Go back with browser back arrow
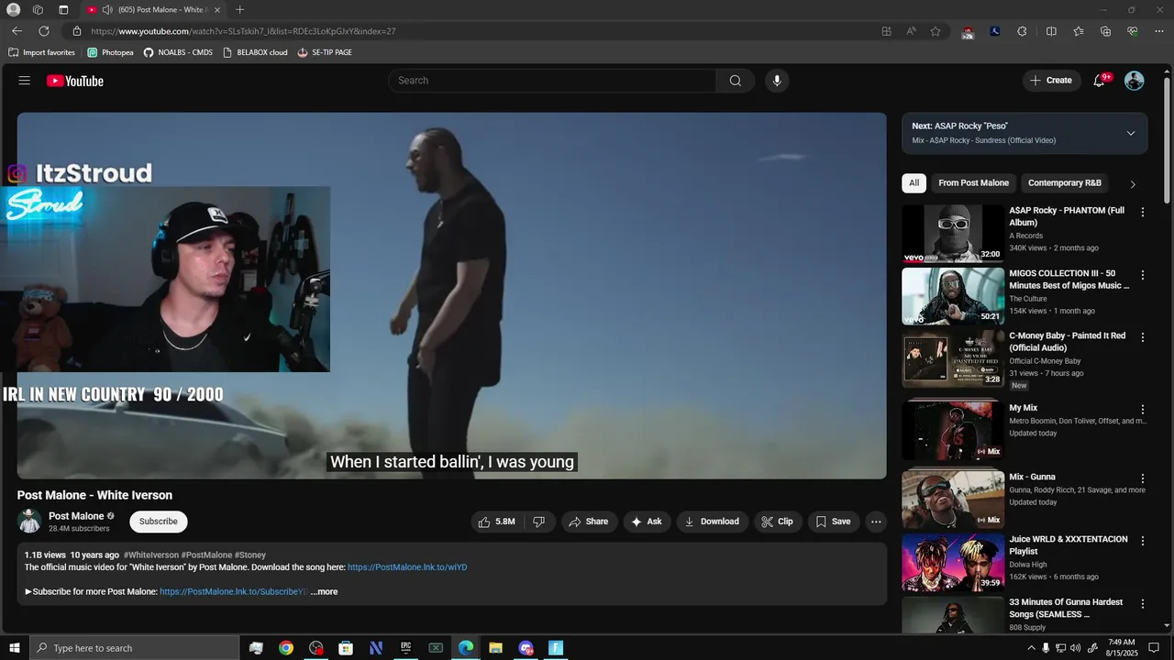Image resolution: width=1174 pixels, height=660 pixels. pos(17,31)
